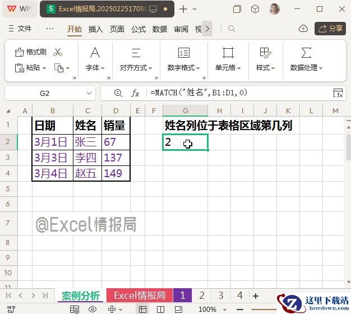Expand the new tab dropdown chevron
351x314 pixels.
(195, 9)
